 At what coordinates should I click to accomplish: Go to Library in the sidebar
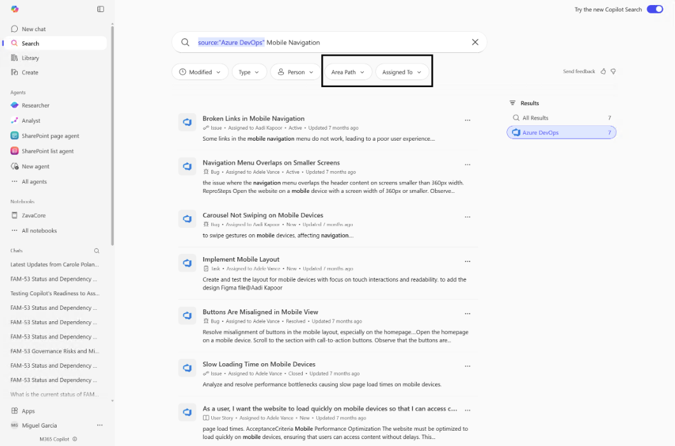30,58
